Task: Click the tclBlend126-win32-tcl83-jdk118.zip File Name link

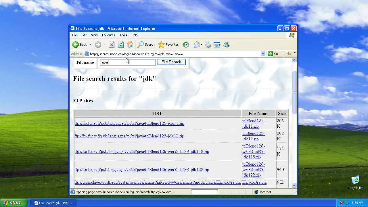Action: pyautogui.click(x=254, y=152)
